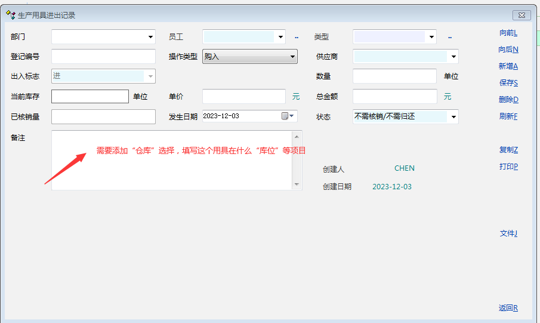This screenshot has width=540, height=323.
Task: Click the 登记编号 input field
Action: pyautogui.click(x=103, y=57)
